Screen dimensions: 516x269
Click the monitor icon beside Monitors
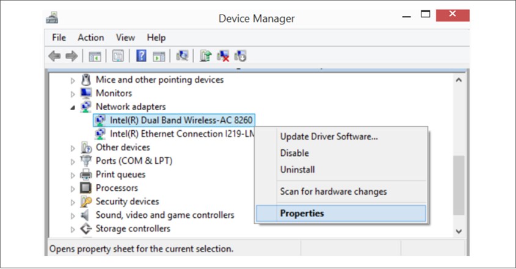pyautogui.click(x=86, y=93)
